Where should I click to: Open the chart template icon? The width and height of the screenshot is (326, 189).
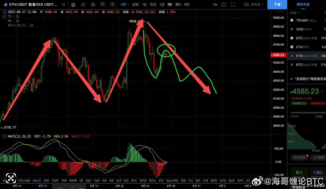(x=103, y=5)
